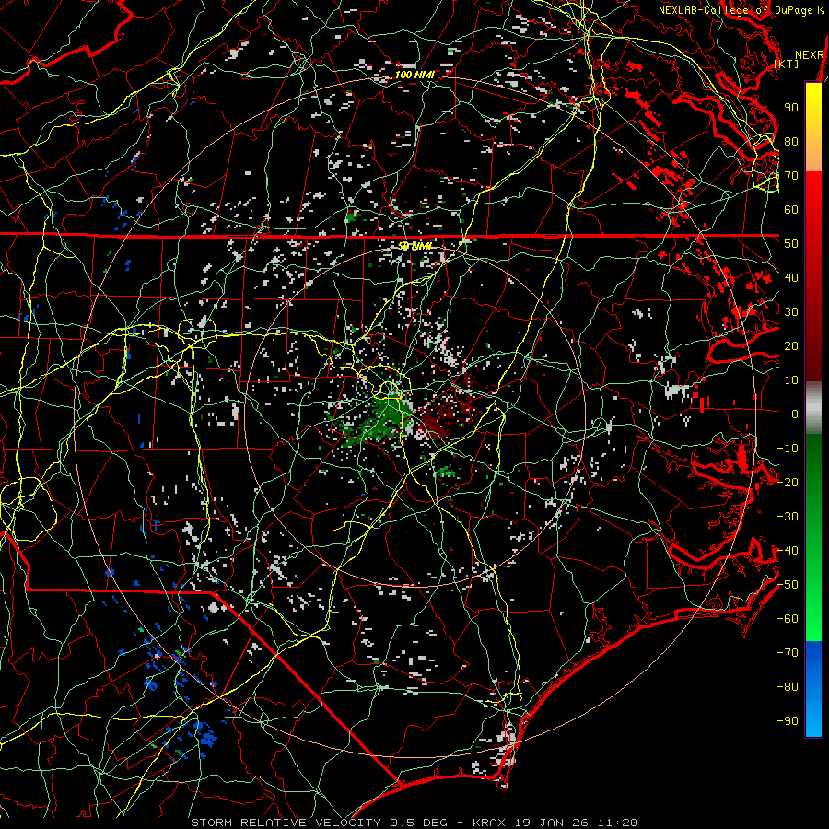Viewport: 829px width, 829px height.
Task: Select the gray zero-velocity band on scale
Action: [813, 408]
